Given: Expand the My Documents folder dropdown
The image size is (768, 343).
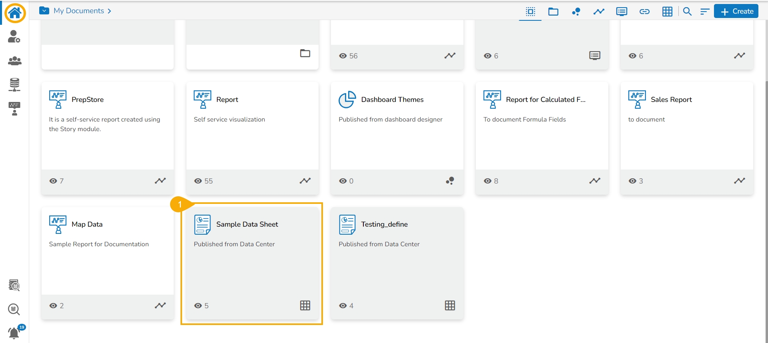Looking at the screenshot, I should point(44,11).
